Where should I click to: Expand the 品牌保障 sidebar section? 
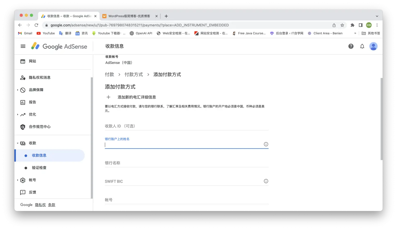pos(18,90)
